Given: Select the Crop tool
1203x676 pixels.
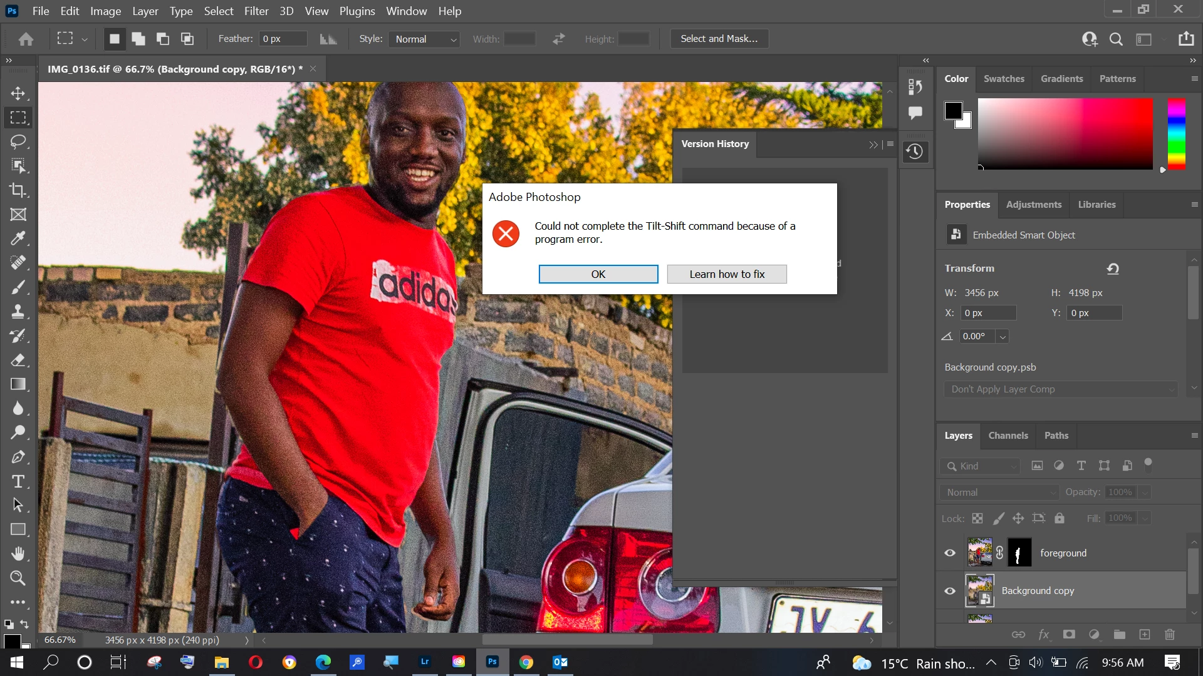Looking at the screenshot, I should click(x=18, y=190).
